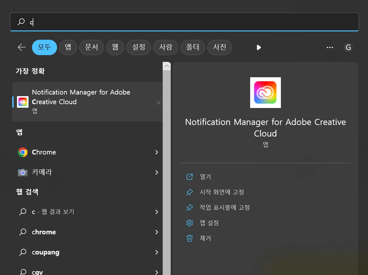Screen dimensions: 368x275
Task: Expand the 'c - 웹 결과 보기' chevron
Action: tap(157, 212)
